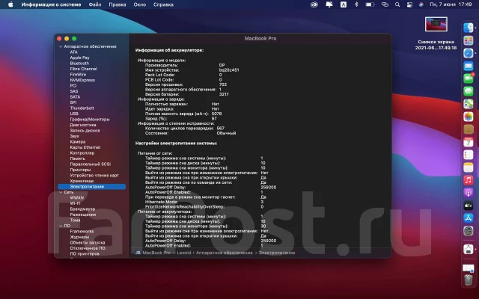Open Notes from the Dock
The image size is (479, 299).
469,167
